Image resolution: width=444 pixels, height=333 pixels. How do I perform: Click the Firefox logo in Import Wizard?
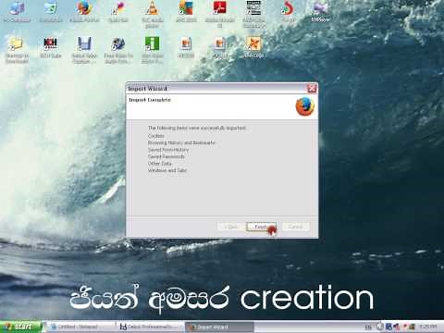304,106
